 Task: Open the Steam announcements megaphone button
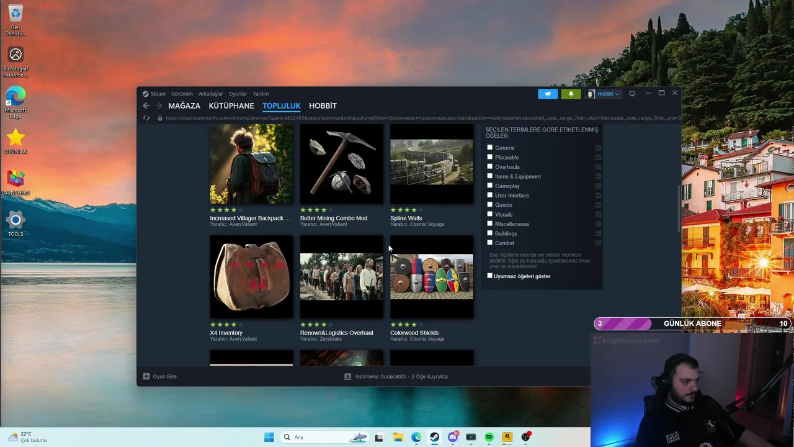coord(548,94)
